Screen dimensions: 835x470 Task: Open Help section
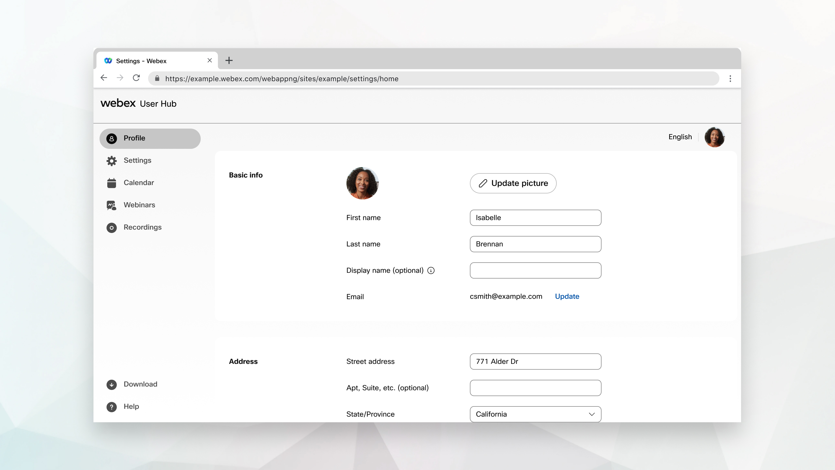[x=131, y=406]
